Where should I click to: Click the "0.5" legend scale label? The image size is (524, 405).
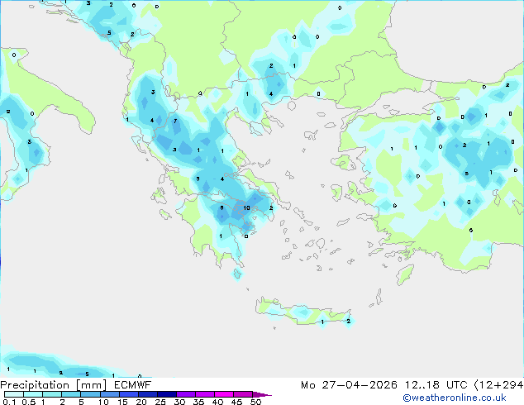click(x=28, y=402)
